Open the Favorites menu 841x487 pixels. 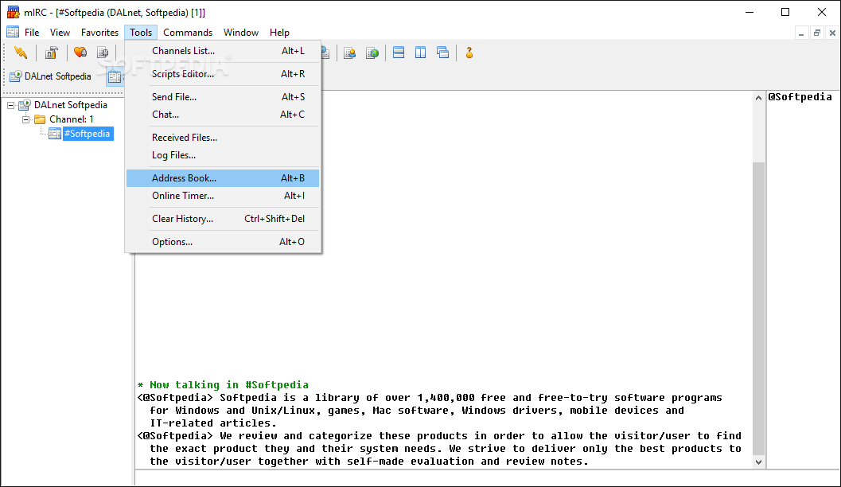99,32
